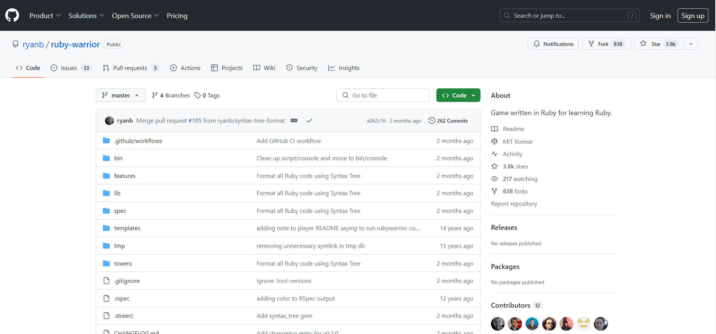Image resolution: width=716 pixels, height=334 pixels.
Task: Open the features folder
Action: (125, 176)
